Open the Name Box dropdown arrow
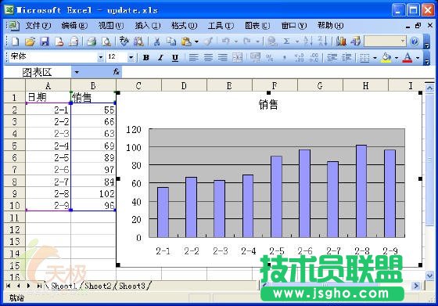 tap(77, 72)
